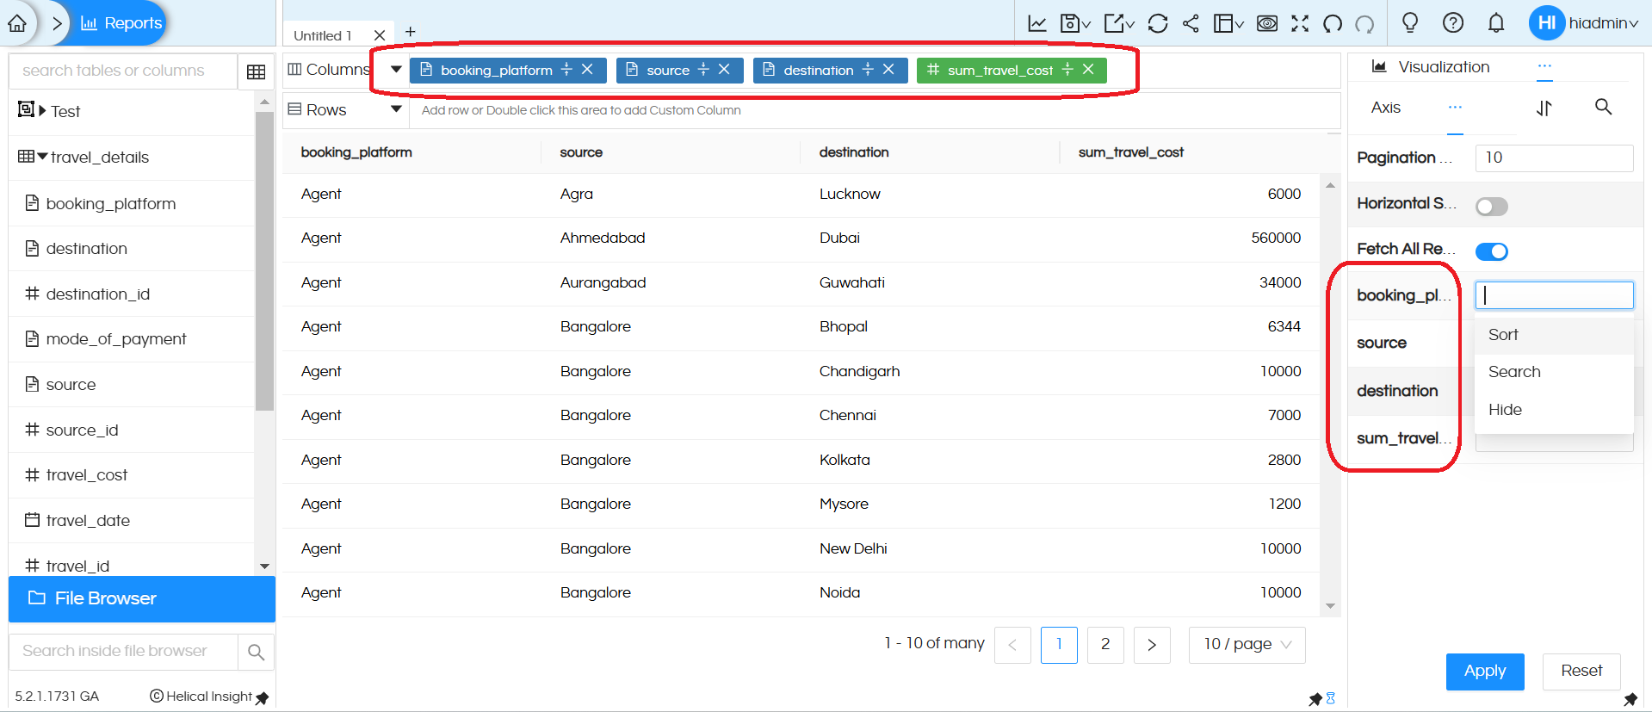This screenshot has width=1652, height=712.
Task: Choose Sort from the dropdown list
Action: (1554, 335)
